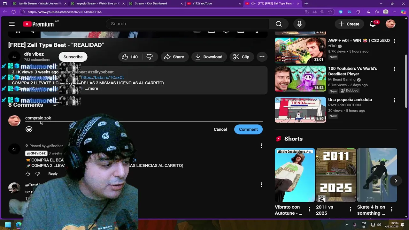The image size is (409, 230).
Task: Go back in browser history
Action: click(x=4, y=12)
